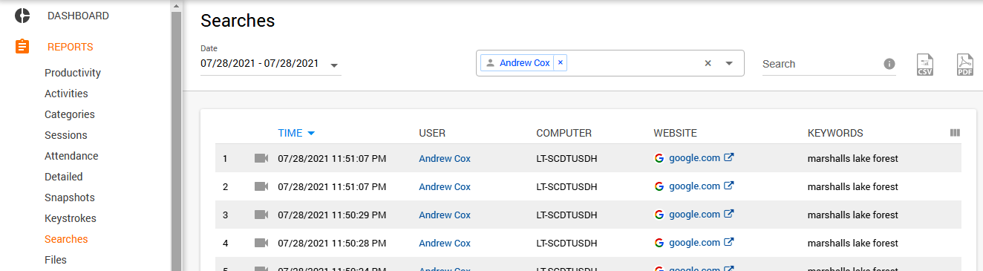Open Keystrokes report

(71, 218)
